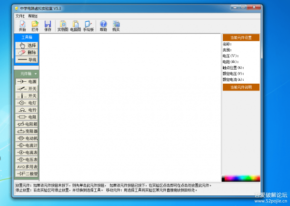Activate the 删除 eraser tool
The image size is (290, 206).
[x=27, y=52]
